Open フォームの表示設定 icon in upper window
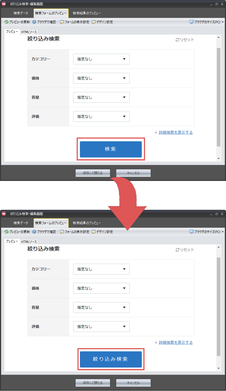Screen dimensions: 226x391 [x=62, y=22]
